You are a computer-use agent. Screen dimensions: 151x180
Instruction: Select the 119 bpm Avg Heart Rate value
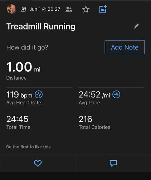click(19, 95)
